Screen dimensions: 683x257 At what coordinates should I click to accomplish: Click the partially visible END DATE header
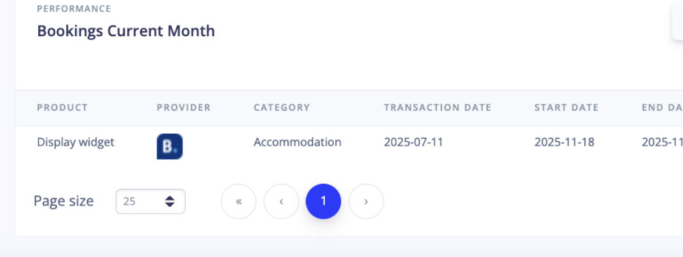661,108
